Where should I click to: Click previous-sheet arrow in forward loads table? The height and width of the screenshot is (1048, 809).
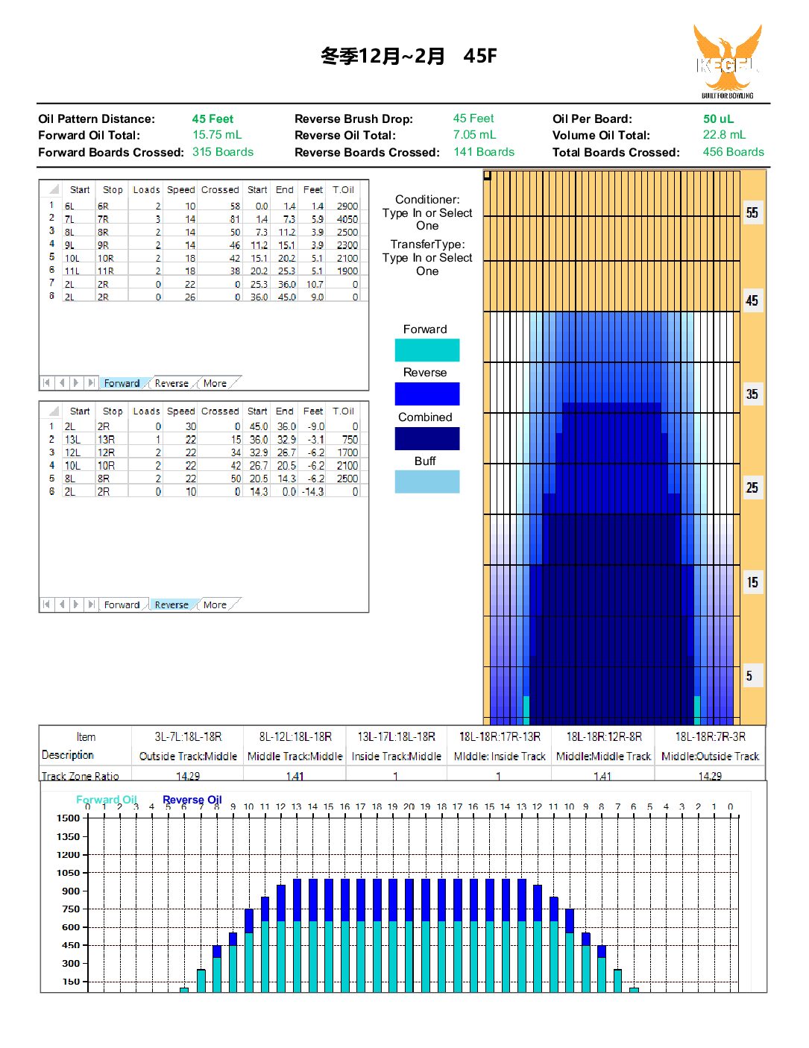coord(62,383)
